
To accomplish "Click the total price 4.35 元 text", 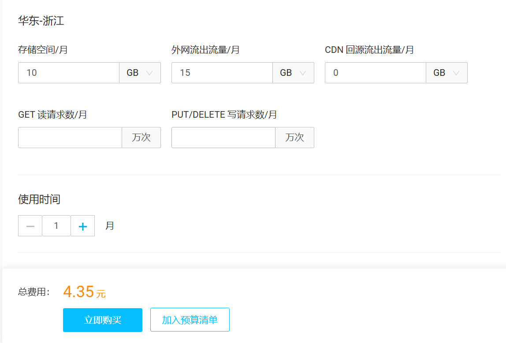I will 84,292.
